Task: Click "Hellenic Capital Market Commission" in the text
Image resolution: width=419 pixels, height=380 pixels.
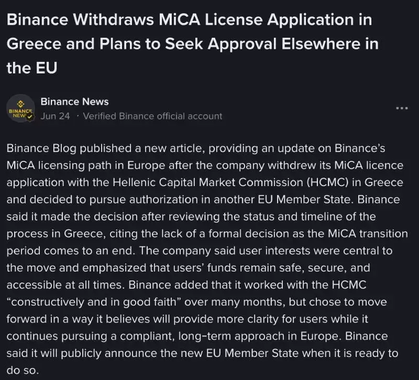Action: (x=207, y=182)
